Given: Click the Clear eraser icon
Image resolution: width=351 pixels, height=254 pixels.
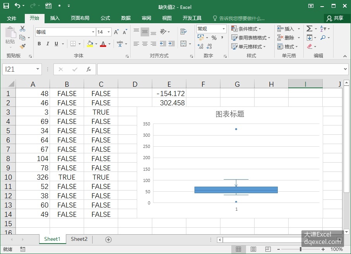Looking at the screenshot, I should [x=310, y=46].
